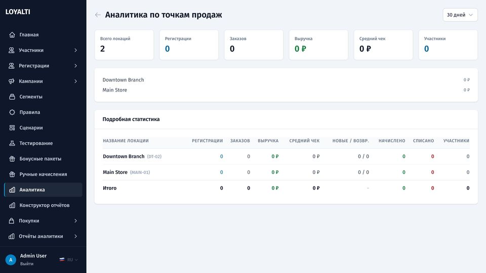Click the СРЕДНИЙ ЧЕК column header
Image resolution: width=486 pixels, height=273 pixels.
[304, 141]
